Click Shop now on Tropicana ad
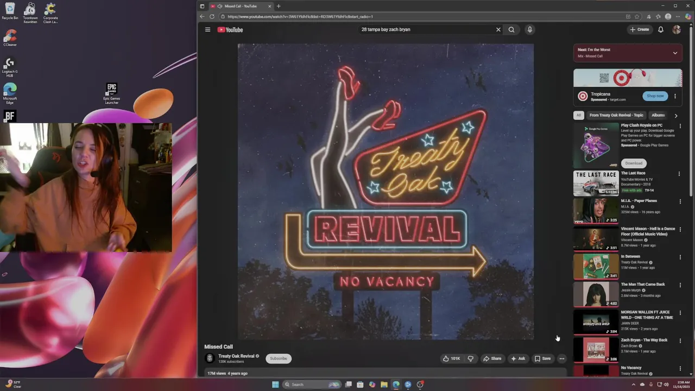This screenshot has width=695, height=391. click(x=655, y=96)
